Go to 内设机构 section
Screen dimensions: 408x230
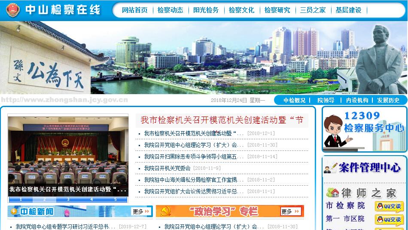(357, 100)
